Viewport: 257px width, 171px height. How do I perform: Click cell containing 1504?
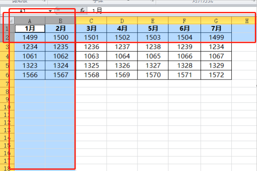(184, 38)
